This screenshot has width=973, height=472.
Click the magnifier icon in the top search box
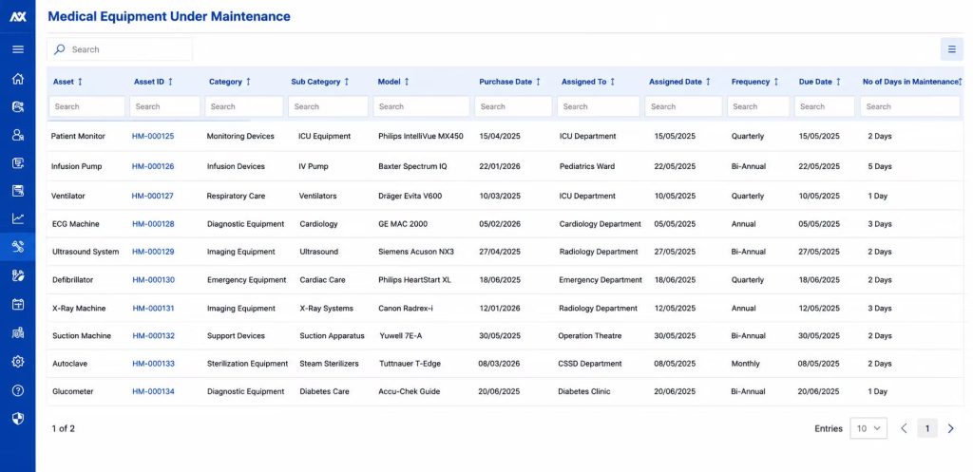pyautogui.click(x=60, y=49)
